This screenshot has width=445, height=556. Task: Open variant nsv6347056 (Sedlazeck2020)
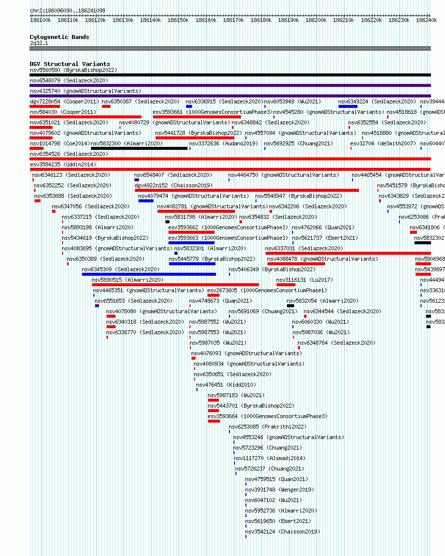tap(90, 206)
